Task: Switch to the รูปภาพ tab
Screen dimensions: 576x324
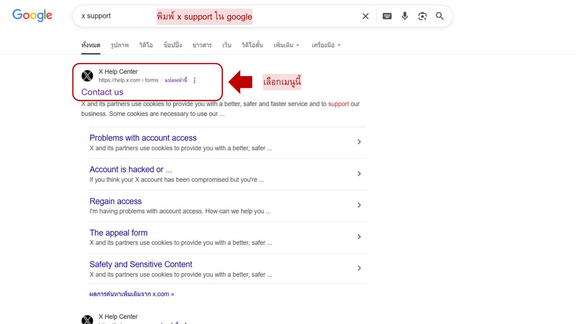Action: [x=120, y=45]
